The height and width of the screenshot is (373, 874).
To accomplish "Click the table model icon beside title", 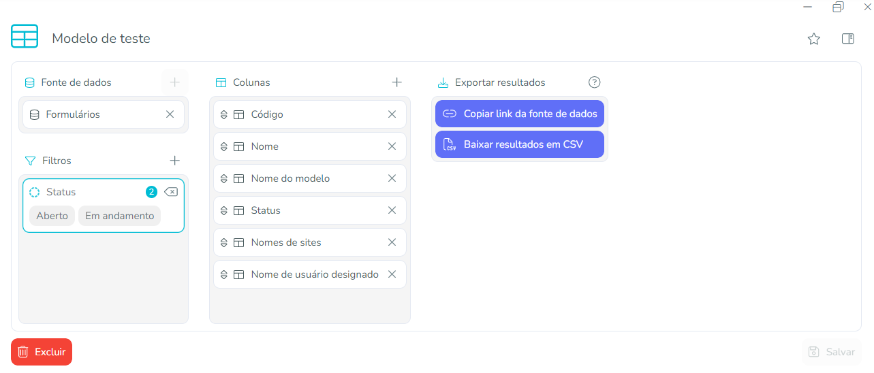I will tap(25, 36).
